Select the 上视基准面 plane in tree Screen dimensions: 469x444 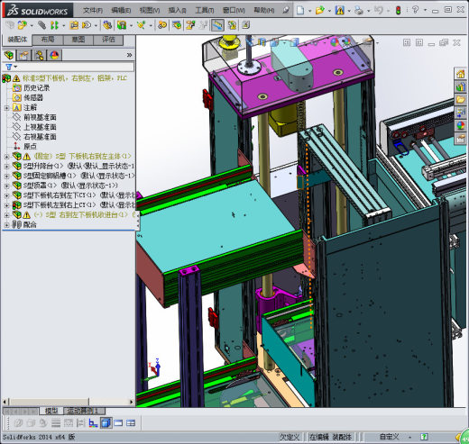[x=40, y=127]
